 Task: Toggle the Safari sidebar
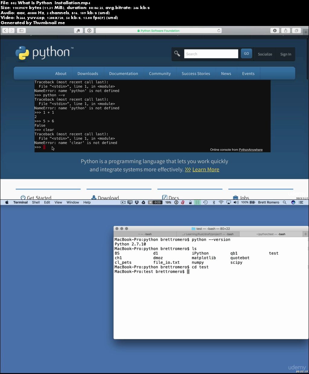(21, 31)
